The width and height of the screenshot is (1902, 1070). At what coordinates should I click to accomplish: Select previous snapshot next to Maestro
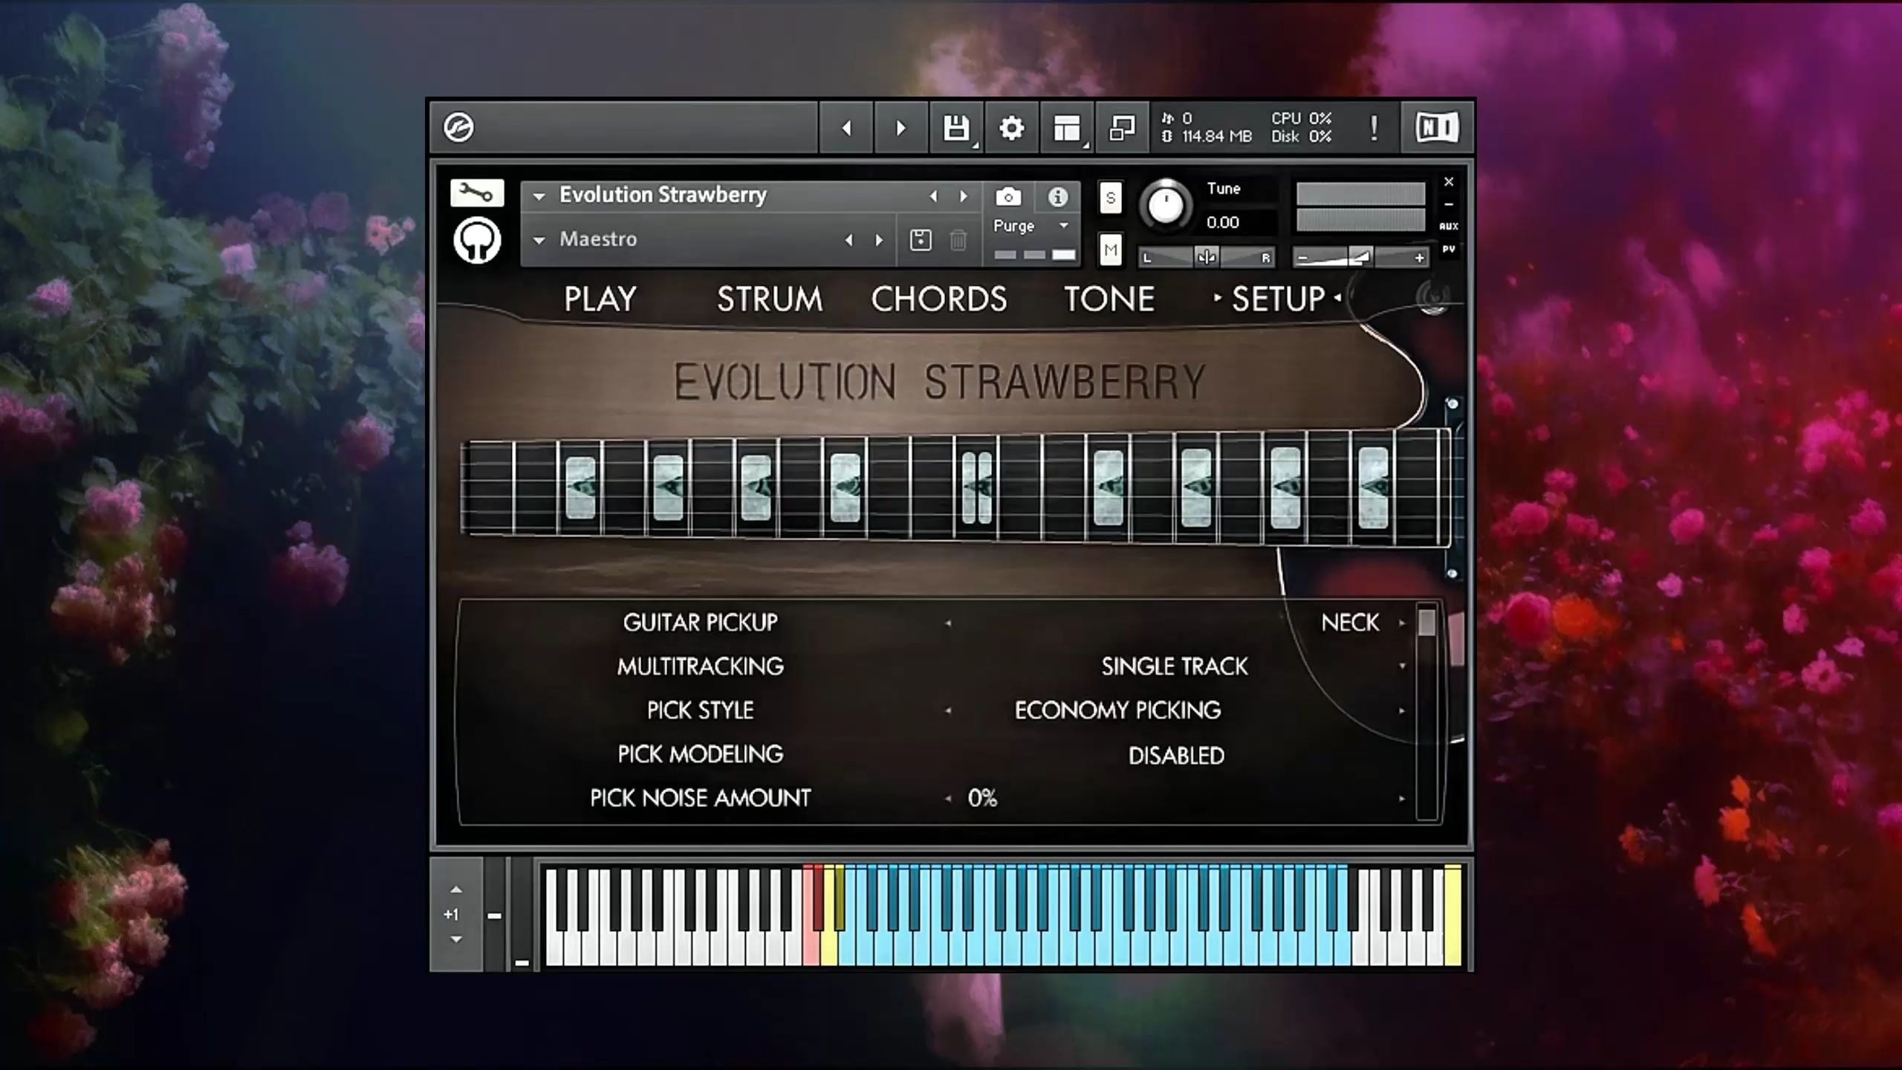click(x=848, y=240)
